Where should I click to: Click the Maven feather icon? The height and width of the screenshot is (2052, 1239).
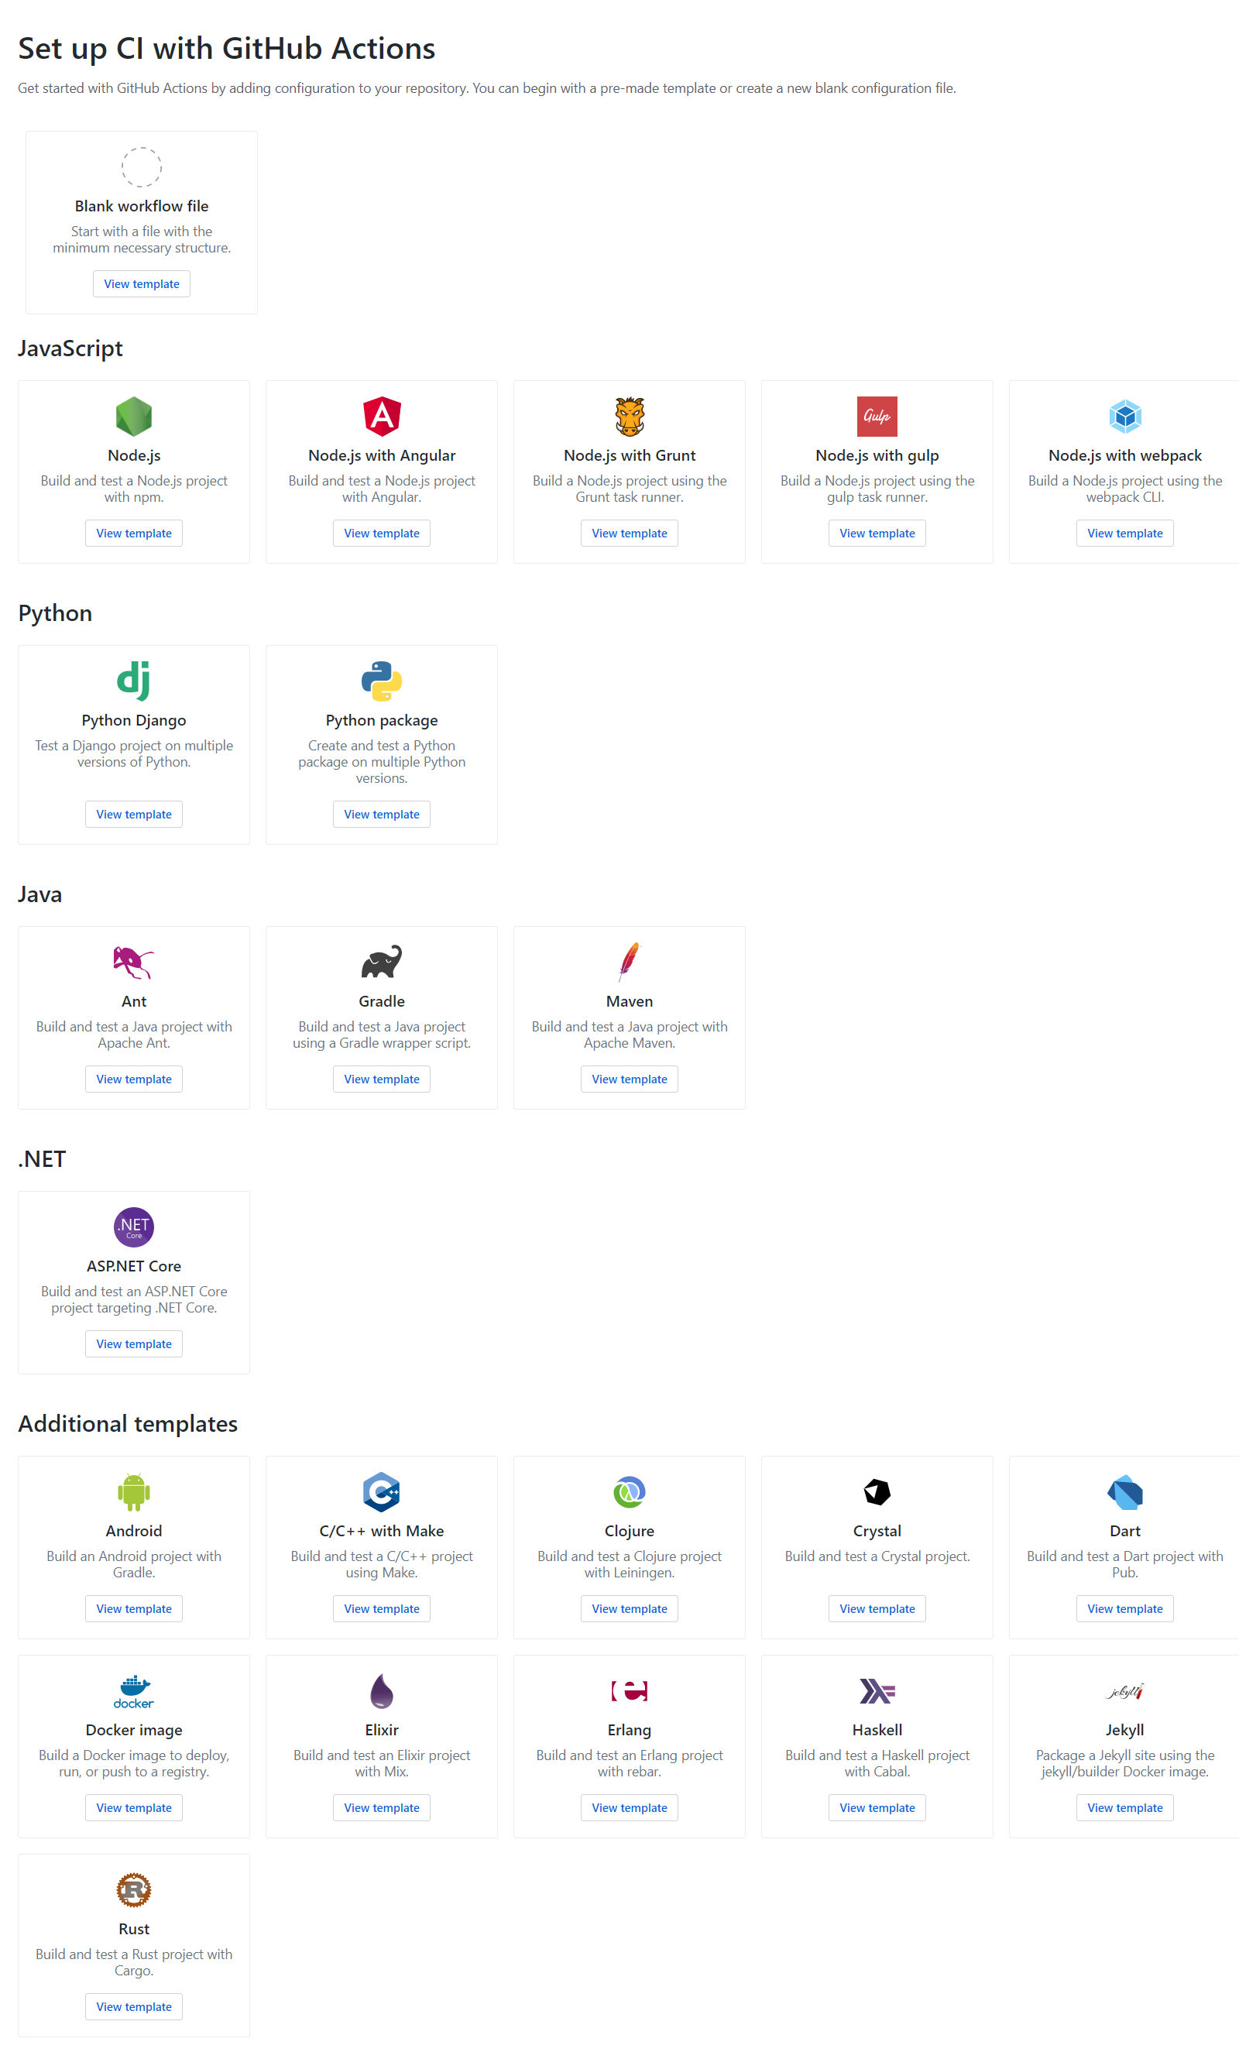click(630, 962)
